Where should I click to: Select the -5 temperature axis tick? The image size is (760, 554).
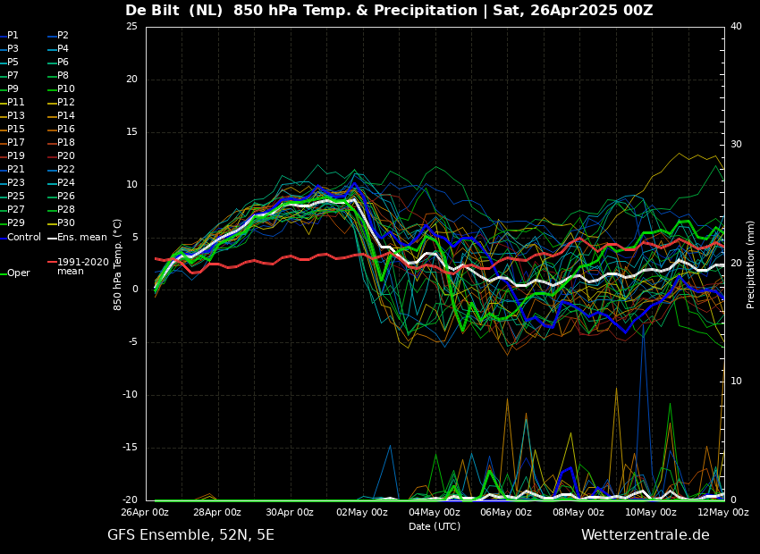tap(133, 342)
